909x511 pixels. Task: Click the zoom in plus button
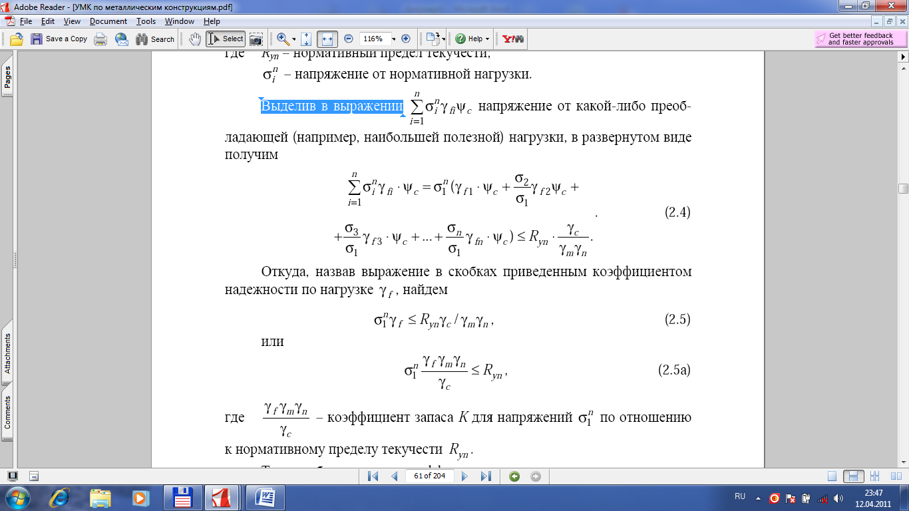tap(405, 39)
